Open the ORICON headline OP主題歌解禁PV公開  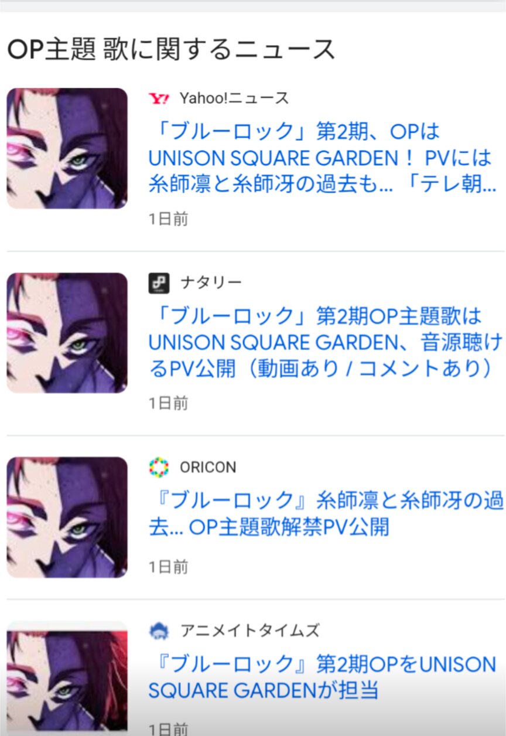(x=325, y=513)
